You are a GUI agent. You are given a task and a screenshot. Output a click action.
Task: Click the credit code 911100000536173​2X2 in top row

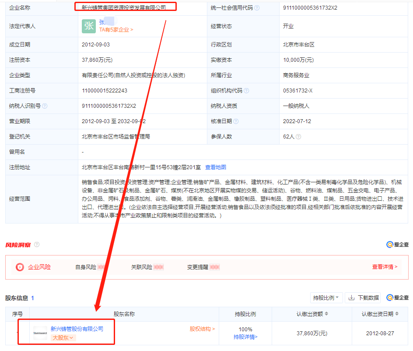[310, 8]
